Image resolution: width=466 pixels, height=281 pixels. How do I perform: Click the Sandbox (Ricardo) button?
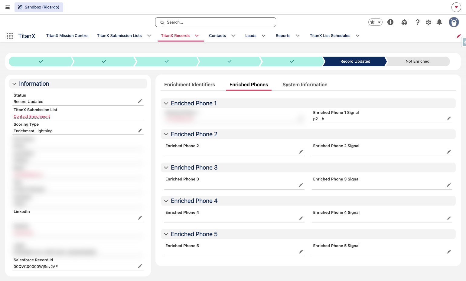click(39, 7)
